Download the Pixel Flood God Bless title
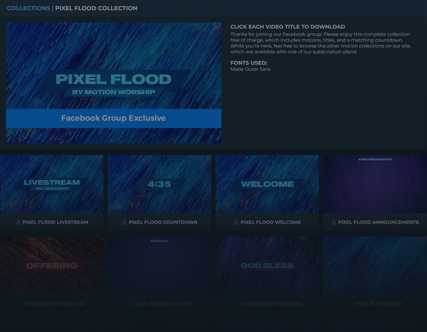Screen dimensions: 427x332 (271, 304)
